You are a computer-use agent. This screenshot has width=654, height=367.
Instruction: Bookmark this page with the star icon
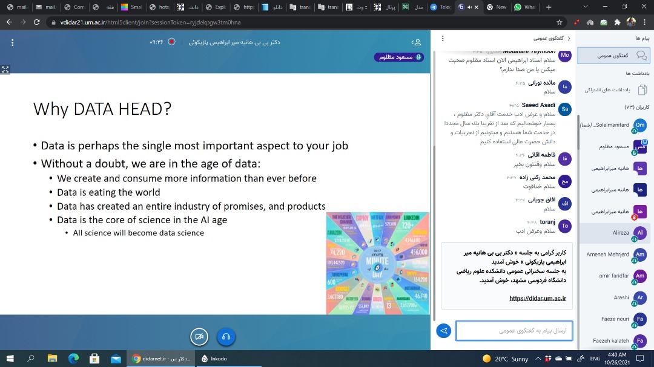tap(560, 22)
